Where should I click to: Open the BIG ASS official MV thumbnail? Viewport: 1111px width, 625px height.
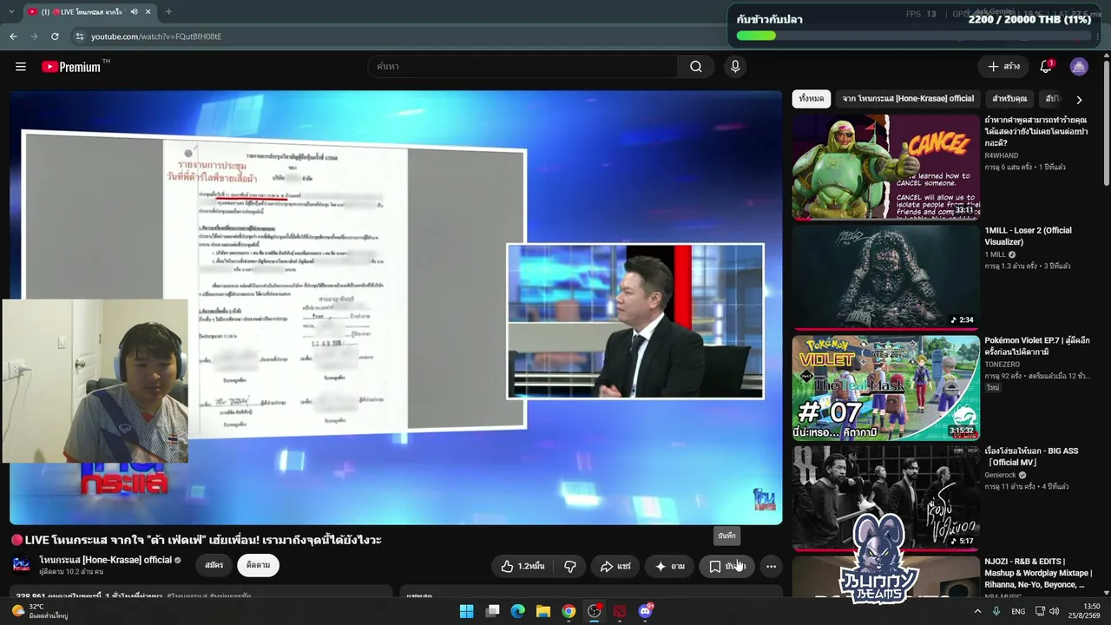tap(885, 497)
